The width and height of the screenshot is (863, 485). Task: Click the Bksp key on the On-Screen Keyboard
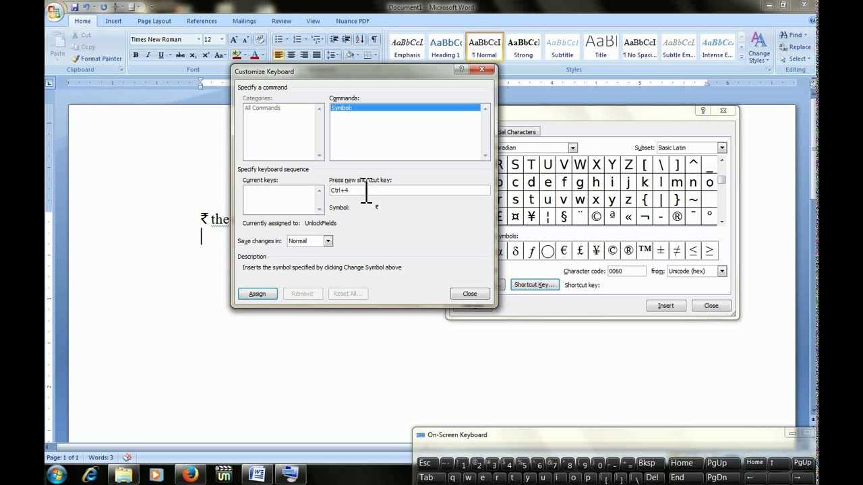646,463
